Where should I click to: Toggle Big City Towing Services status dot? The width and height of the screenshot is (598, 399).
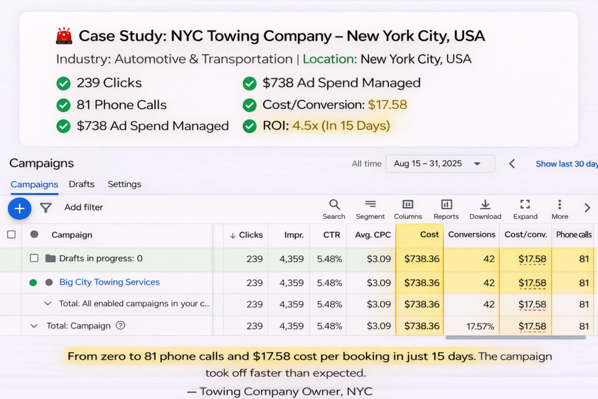point(33,283)
